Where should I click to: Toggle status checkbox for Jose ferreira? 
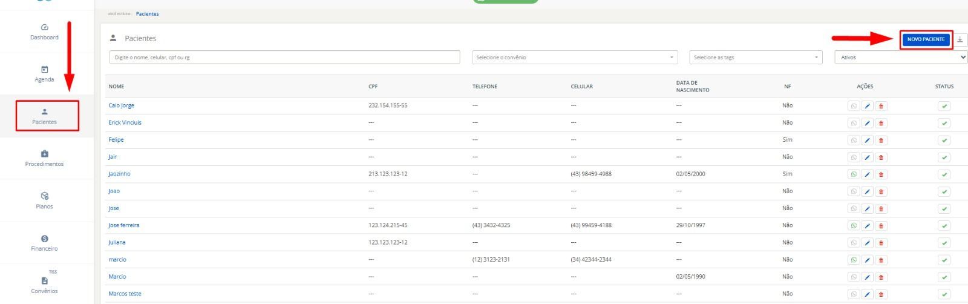pos(944,226)
